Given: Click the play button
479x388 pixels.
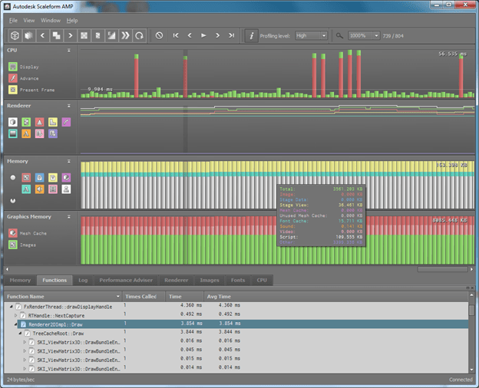Looking at the screenshot, I should 203,36.
